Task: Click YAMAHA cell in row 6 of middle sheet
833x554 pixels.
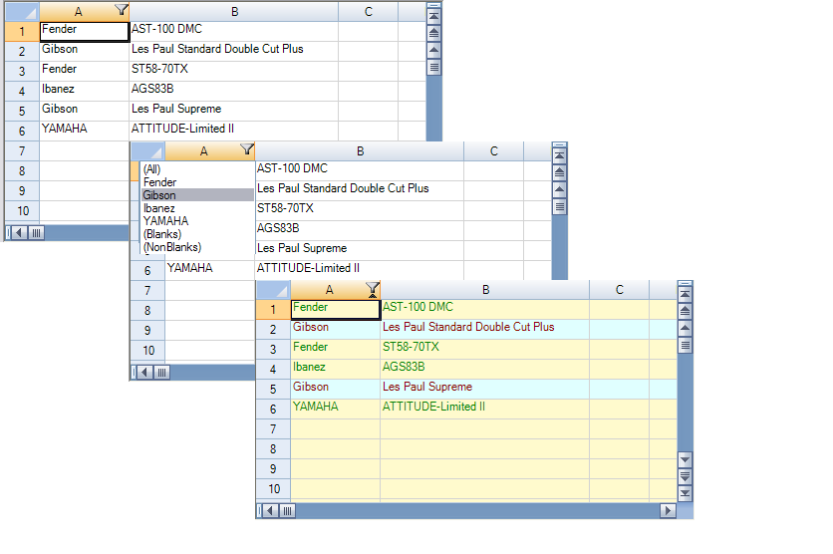Action: (x=210, y=270)
